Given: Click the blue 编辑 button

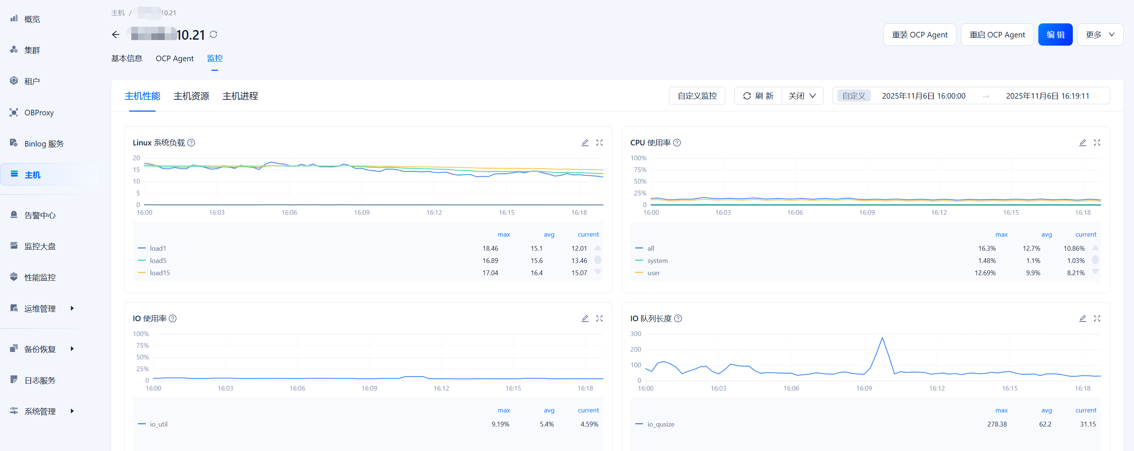Looking at the screenshot, I should click(x=1055, y=35).
